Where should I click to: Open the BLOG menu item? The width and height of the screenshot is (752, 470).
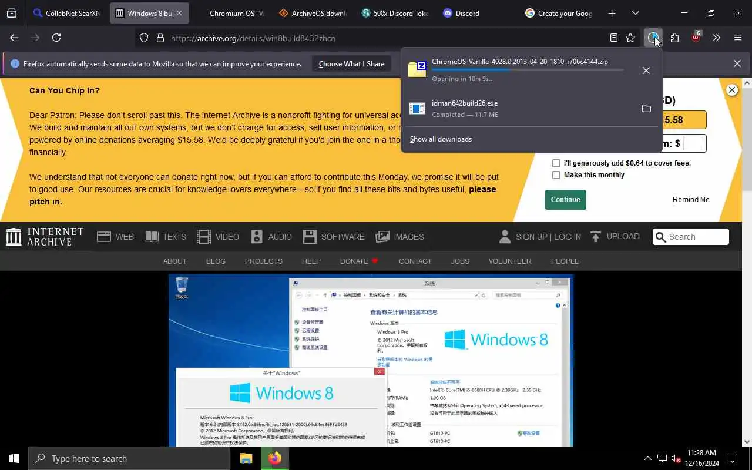(216, 261)
